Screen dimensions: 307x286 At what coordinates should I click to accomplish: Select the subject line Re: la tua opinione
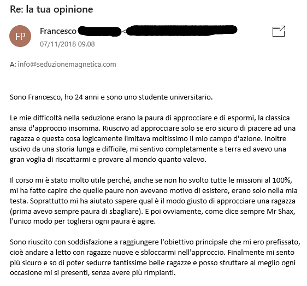51,9
